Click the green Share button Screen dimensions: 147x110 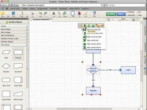(x=111, y=14)
